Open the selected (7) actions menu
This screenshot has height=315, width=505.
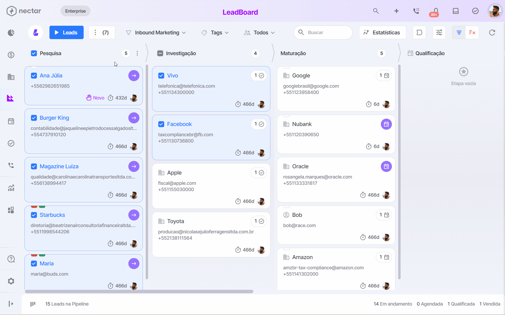102,33
